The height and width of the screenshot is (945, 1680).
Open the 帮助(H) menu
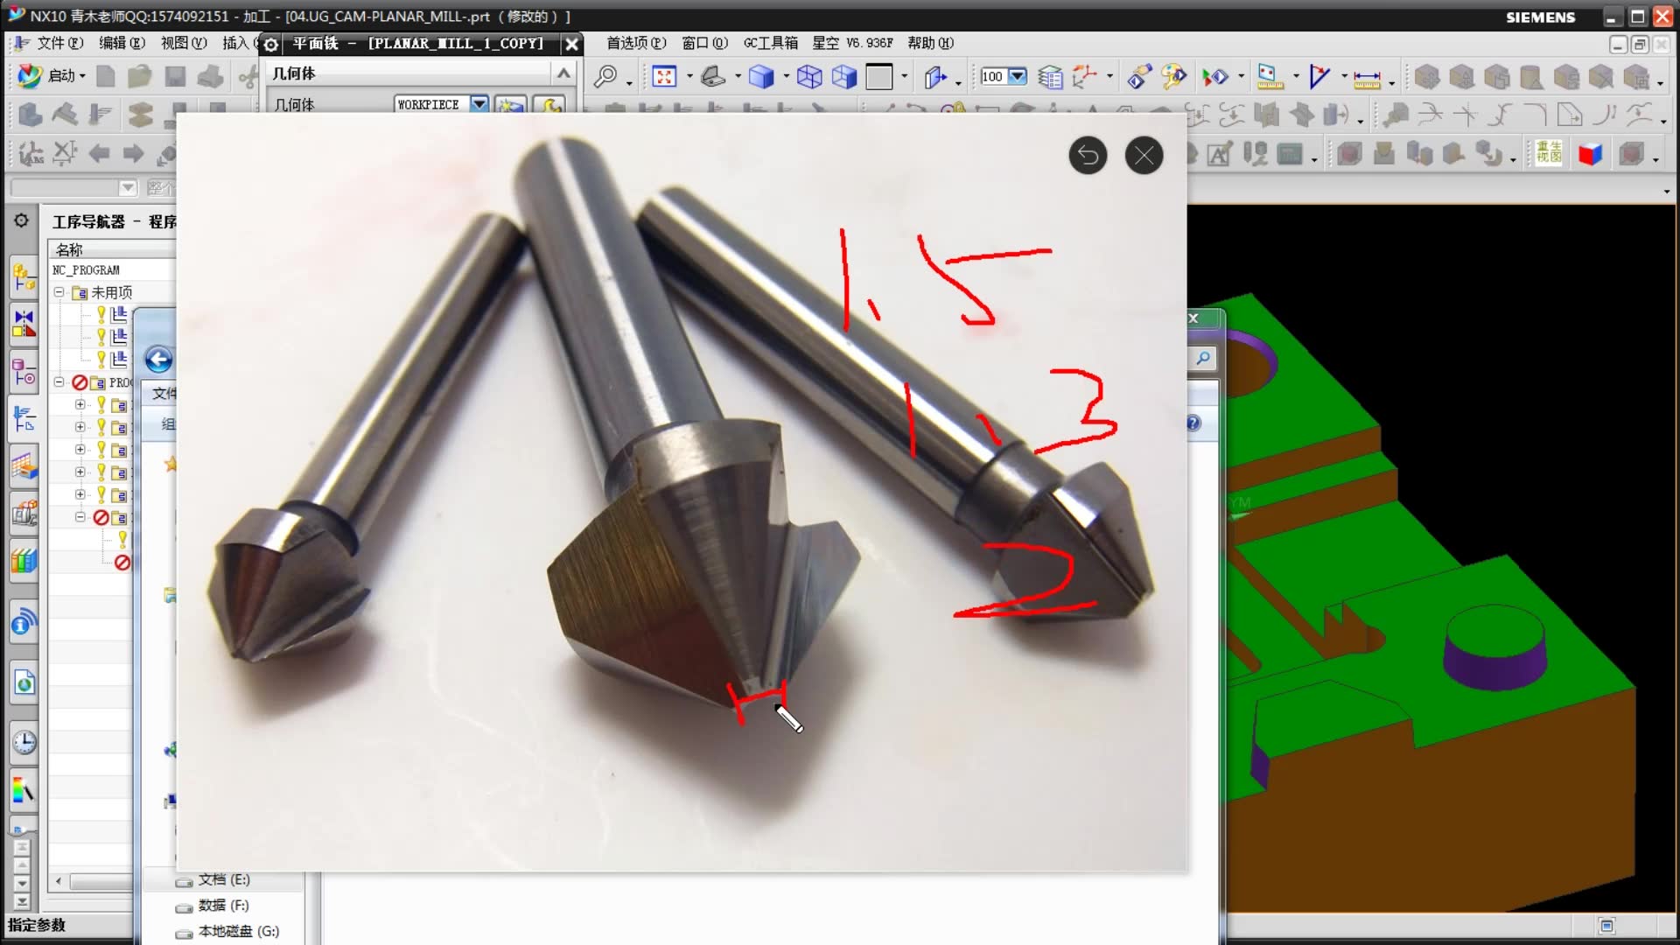coord(929,43)
